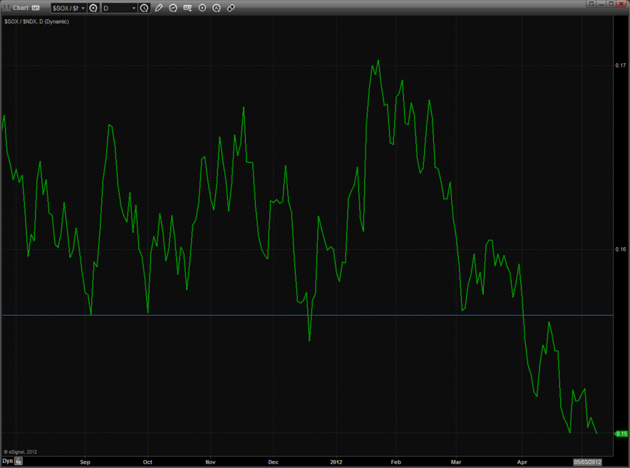Image resolution: width=630 pixels, height=468 pixels.
Task: Click the small icon beside Dyn label
Action: [x=19, y=462]
